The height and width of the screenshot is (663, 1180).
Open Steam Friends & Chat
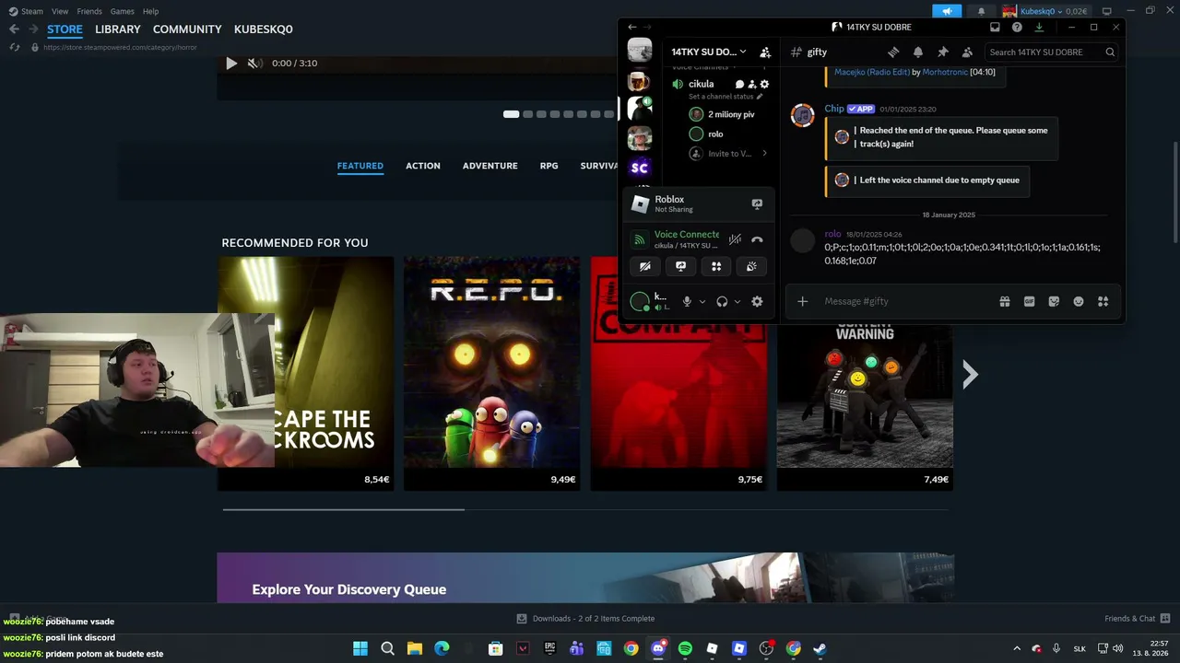1138,619
